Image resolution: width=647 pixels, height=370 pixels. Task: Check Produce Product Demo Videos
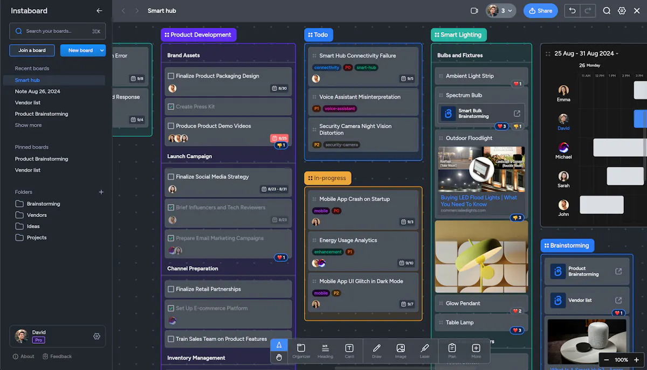[171, 126]
